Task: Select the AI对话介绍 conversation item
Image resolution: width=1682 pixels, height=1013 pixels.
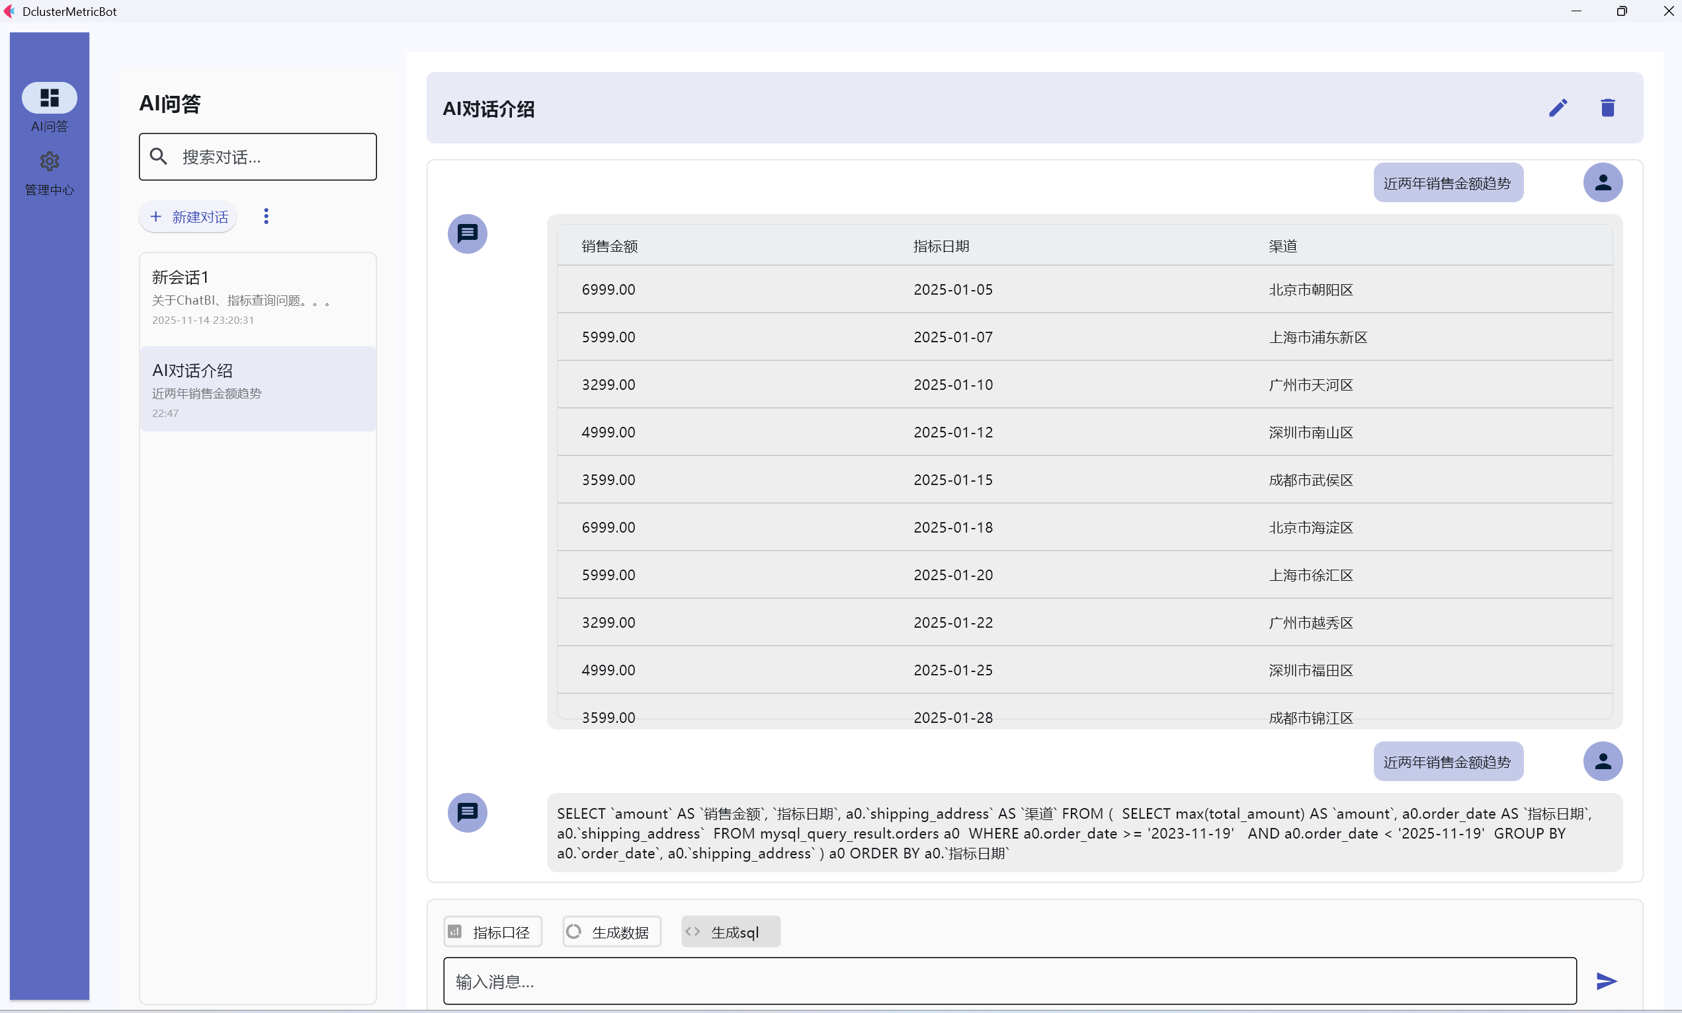Action: pos(257,389)
